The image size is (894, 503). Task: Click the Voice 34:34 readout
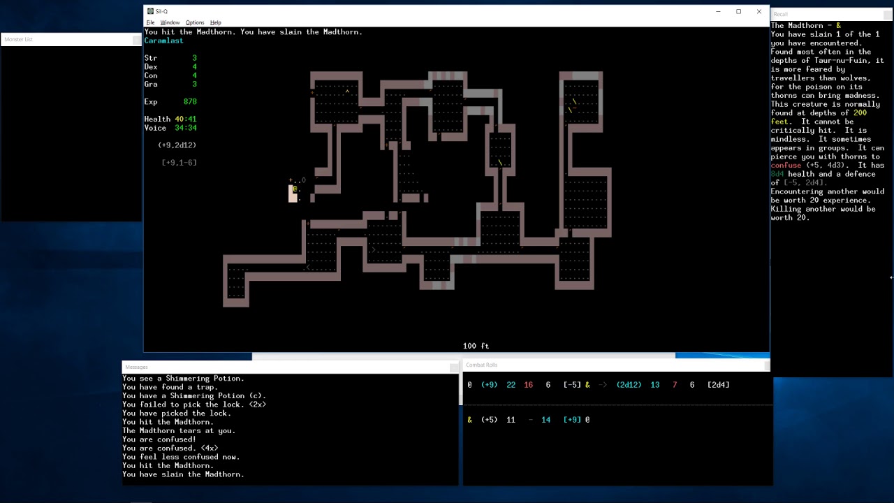coord(171,128)
